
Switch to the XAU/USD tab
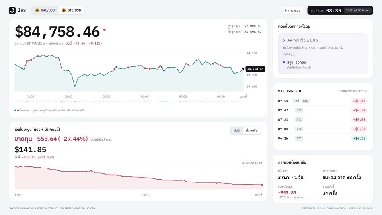point(45,10)
